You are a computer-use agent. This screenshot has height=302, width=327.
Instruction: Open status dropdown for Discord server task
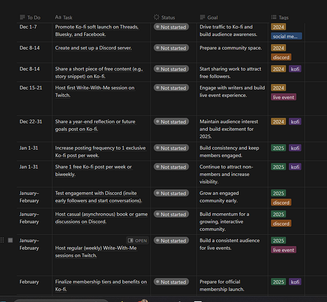(x=171, y=48)
